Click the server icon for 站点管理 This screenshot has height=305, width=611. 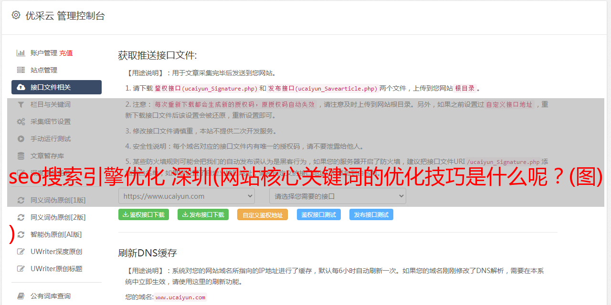click(x=21, y=70)
